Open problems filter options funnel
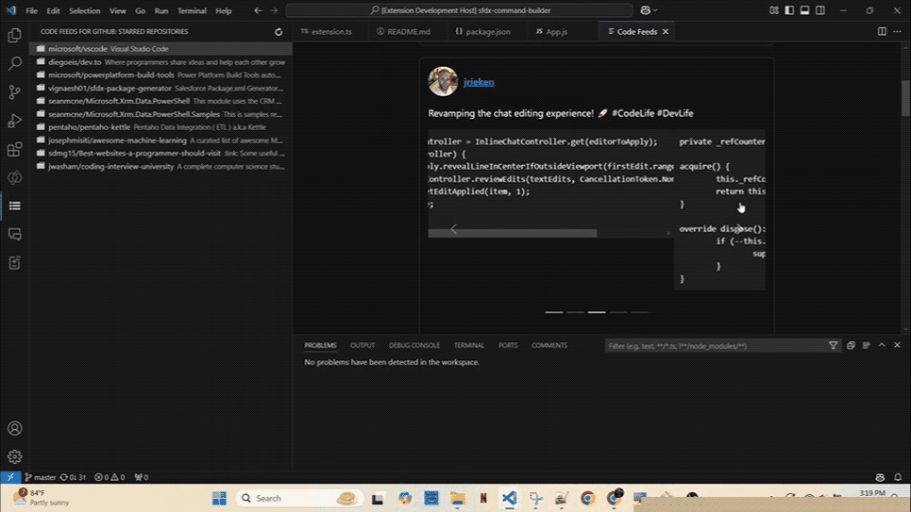This screenshot has height=512, width=911. click(834, 345)
